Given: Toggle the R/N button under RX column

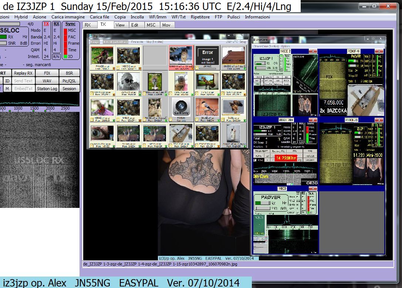Looking at the screenshot, I should pos(56,56).
